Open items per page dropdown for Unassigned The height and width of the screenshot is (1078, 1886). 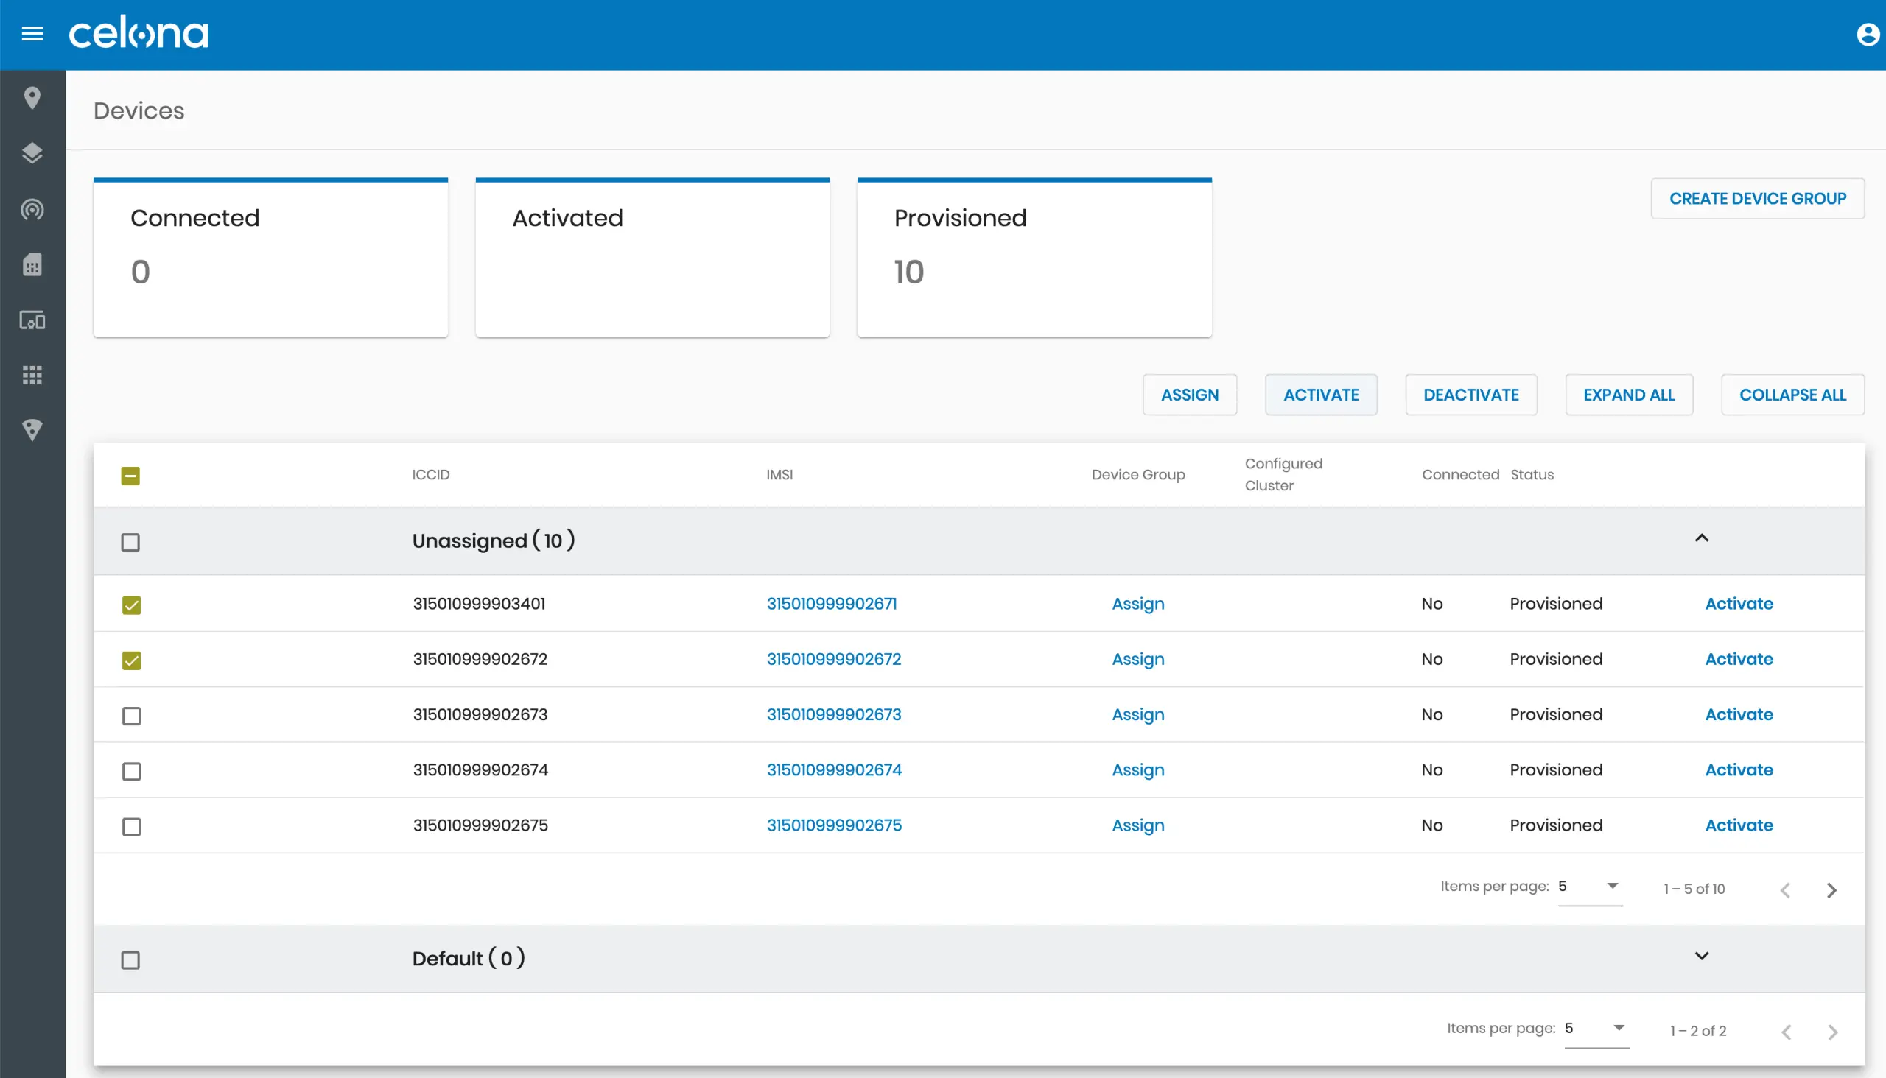coord(1590,887)
